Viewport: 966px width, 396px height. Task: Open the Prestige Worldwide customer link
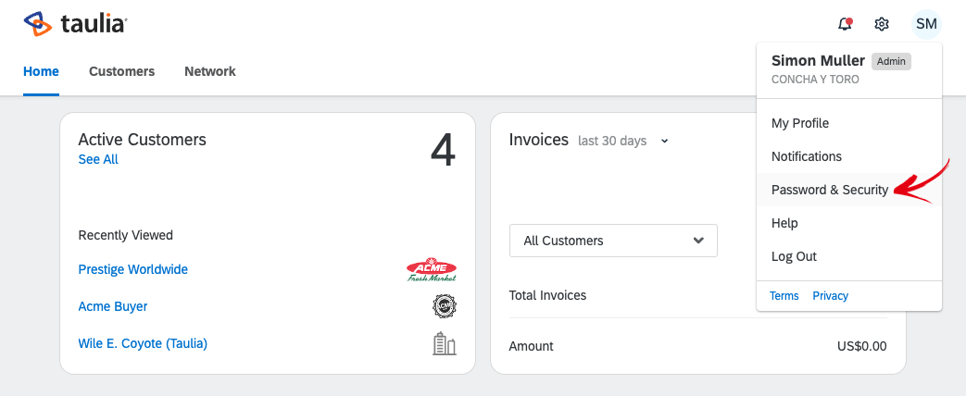133,269
